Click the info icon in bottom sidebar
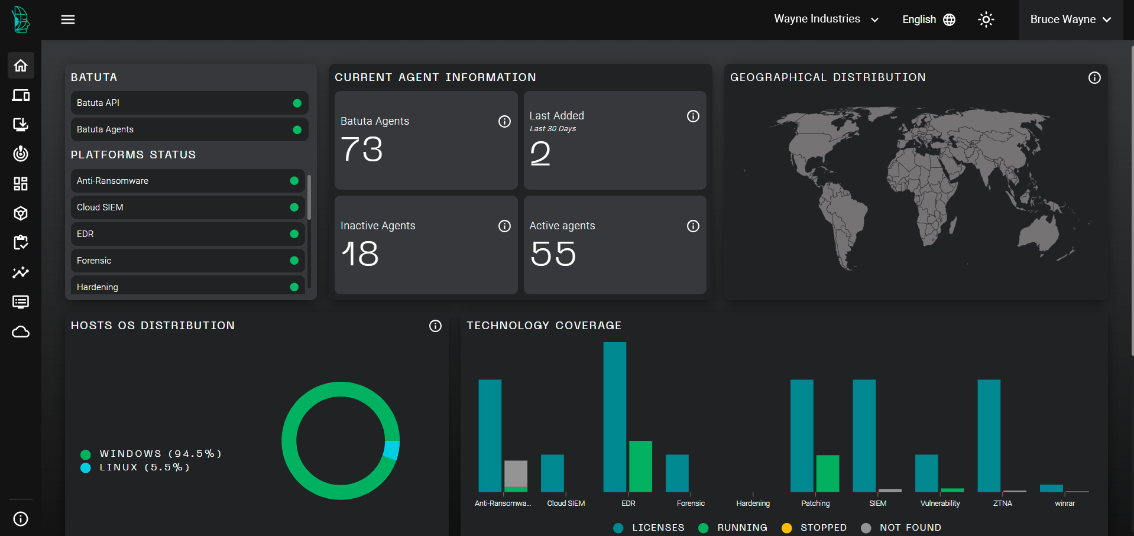The image size is (1134, 536). (x=21, y=519)
